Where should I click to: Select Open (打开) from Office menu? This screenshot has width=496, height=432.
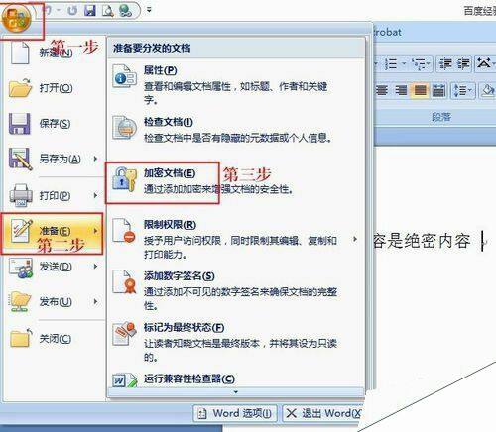(x=53, y=88)
